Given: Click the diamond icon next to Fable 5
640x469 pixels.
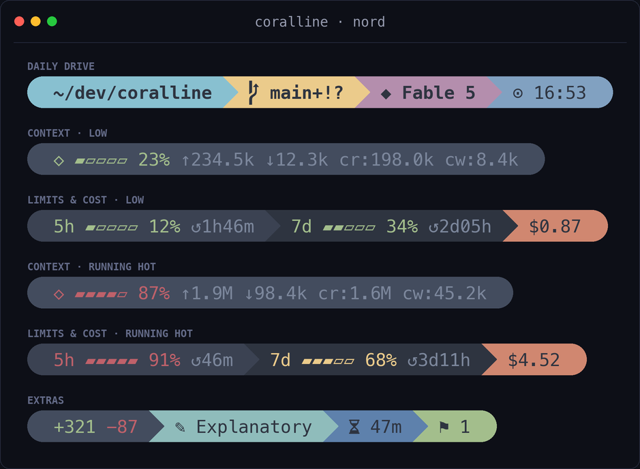Looking at the screenshot, I should [x=386, y=94].
